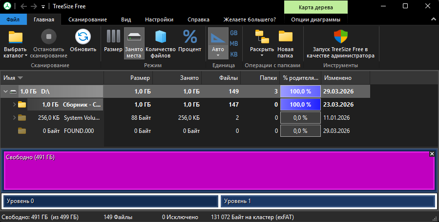The height and width of the screenshot is (222, 439).
Task: Open the Раскрыть expand menu
Action: [x=262, y=43]
